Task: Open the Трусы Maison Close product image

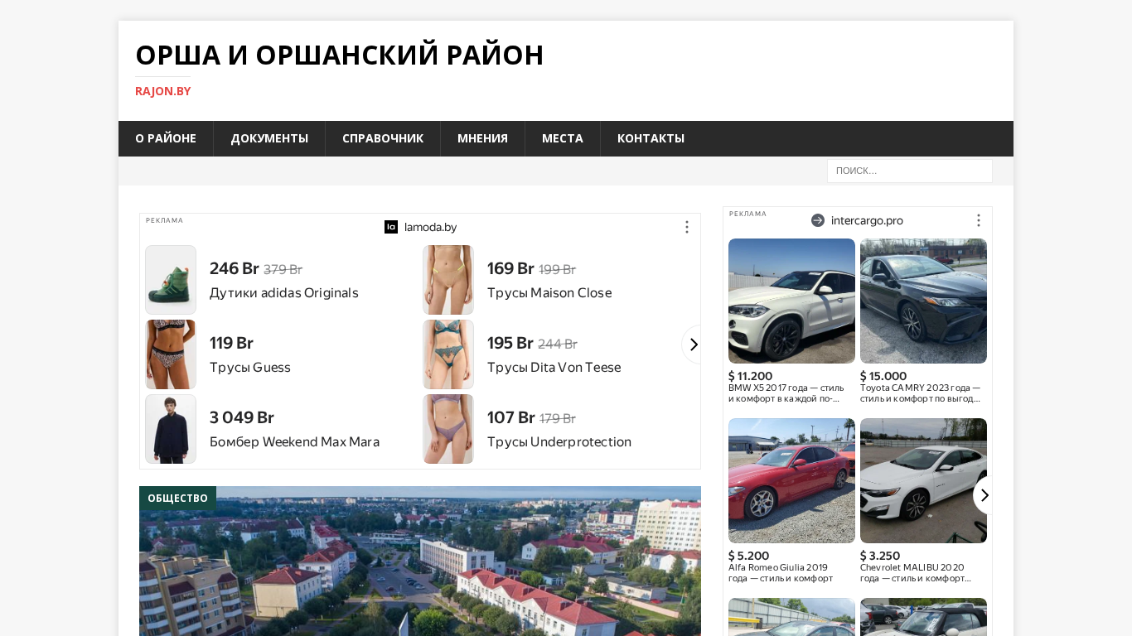Action: pos(448,280)
